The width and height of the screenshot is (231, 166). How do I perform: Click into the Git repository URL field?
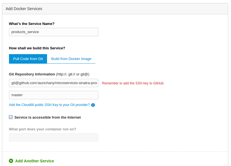pyautogui.click(x=53, y=83)
